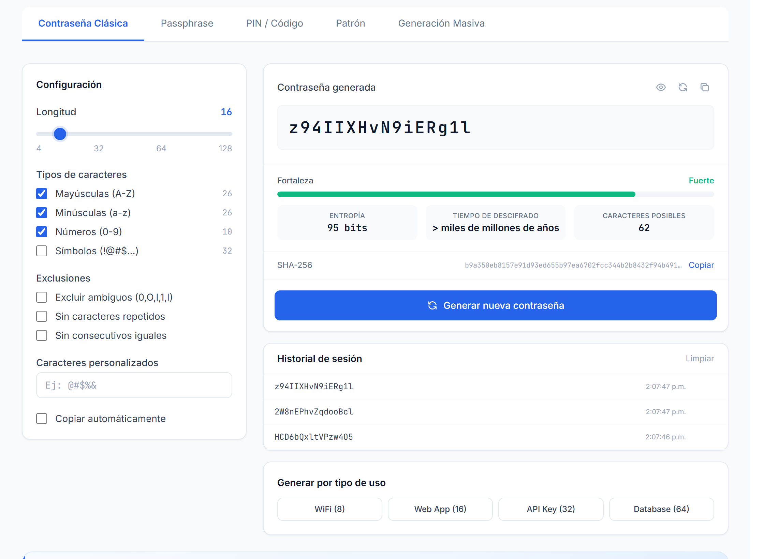
Task: Click the Copiar link next to SHA-256
Action: coord(701,265)
